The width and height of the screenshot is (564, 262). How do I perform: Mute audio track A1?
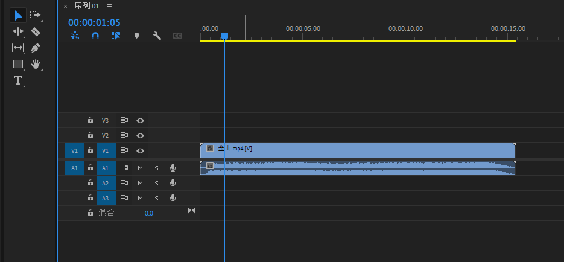(x=140, y=168)
